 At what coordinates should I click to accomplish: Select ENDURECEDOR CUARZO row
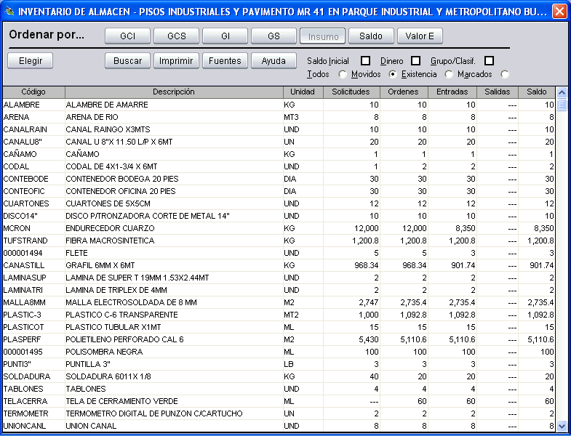[279, 229]
